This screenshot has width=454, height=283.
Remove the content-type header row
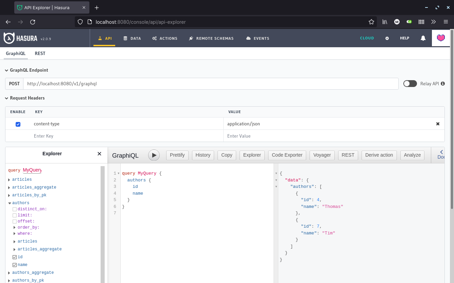(438, 124)
